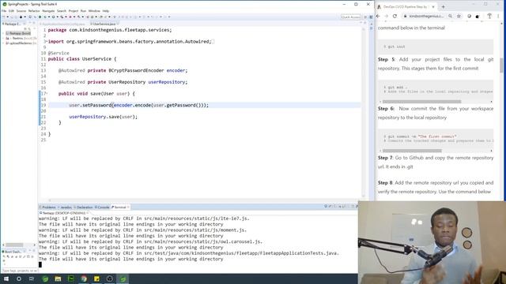Select the Boot Dashboard tab
The height and width of the screenshot is (284, 506).
click(x=13, y=252)
